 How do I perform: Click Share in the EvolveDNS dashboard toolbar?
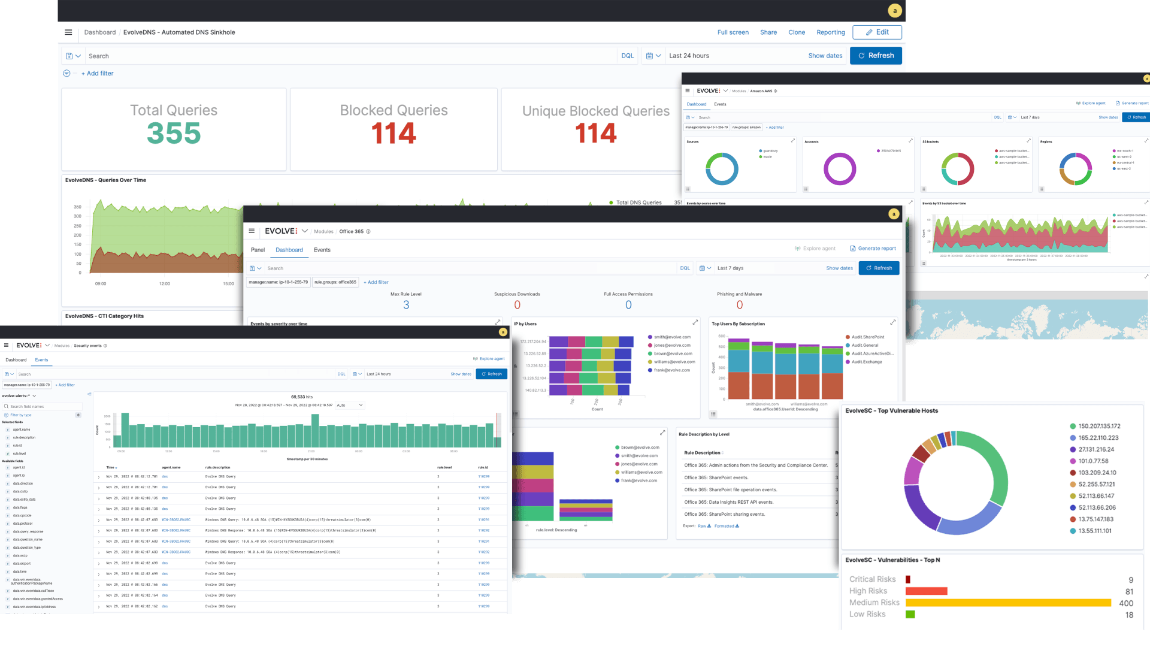point(768,32)
